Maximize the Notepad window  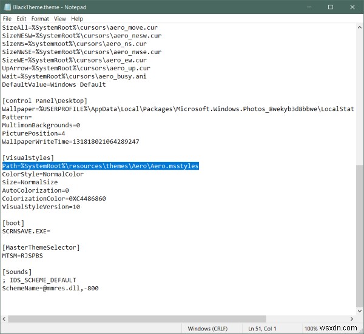pos(331,7)
